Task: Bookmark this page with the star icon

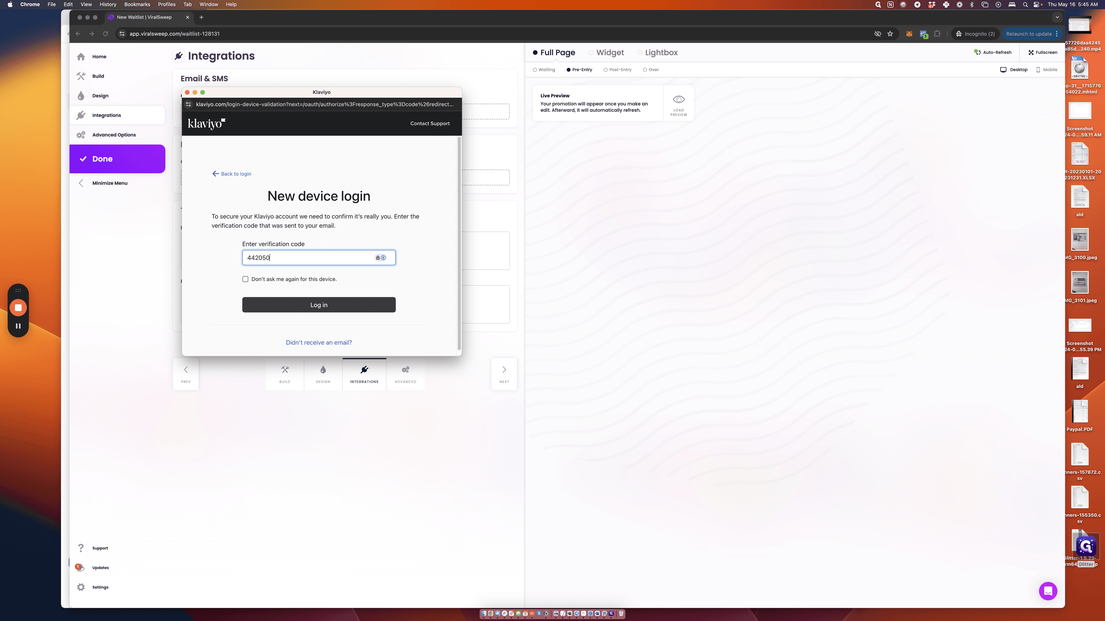Action: (x=890, y=34)
